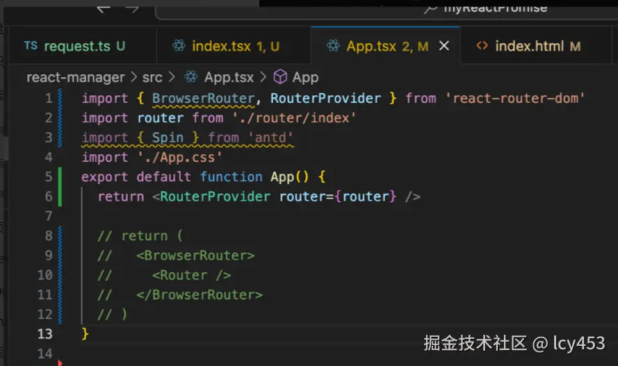618x366 pixels.
Task: Click the App symbol cube icon in breadcrumbs
Action: pyautogui.click(x=281, y=77)
